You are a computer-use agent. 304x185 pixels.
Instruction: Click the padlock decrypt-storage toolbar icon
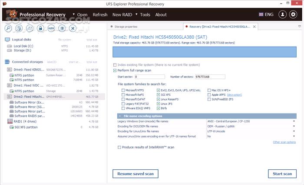pyautogui.click(x=40, y=28)
